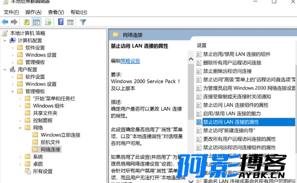
Task: Click the 策略设置 link
Action: coord(130,61)
